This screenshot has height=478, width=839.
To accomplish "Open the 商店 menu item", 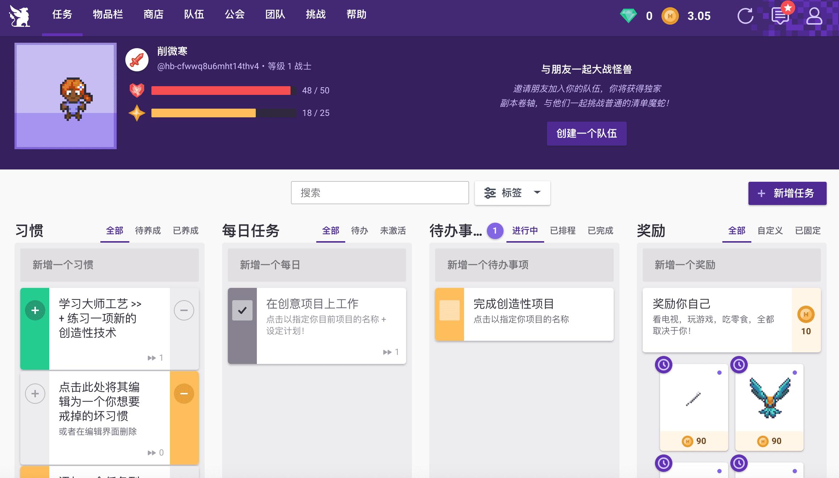I will [153, 15].
